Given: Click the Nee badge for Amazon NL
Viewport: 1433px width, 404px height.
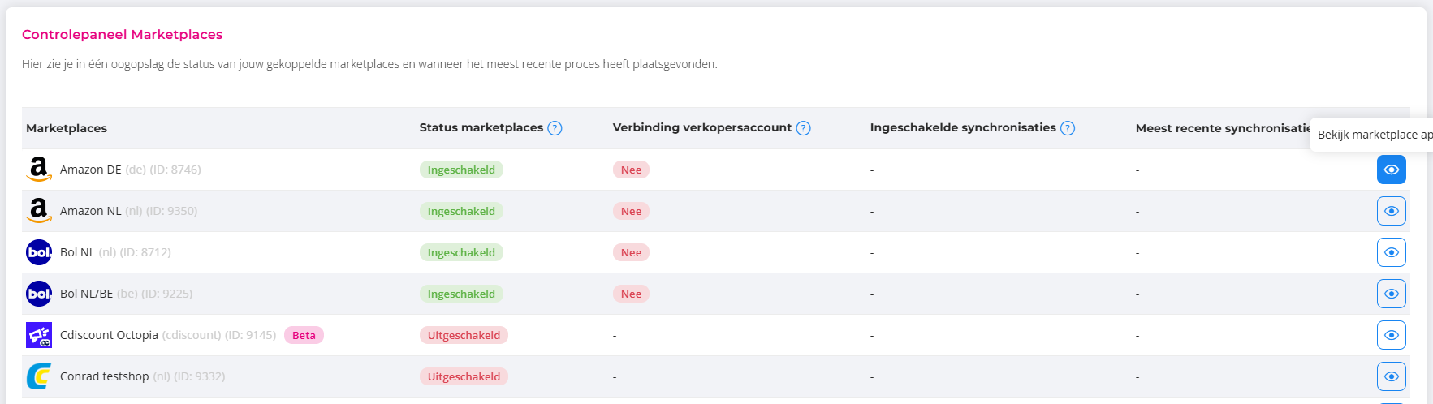Looking at the screenshot, I should (x=631, y=211).
